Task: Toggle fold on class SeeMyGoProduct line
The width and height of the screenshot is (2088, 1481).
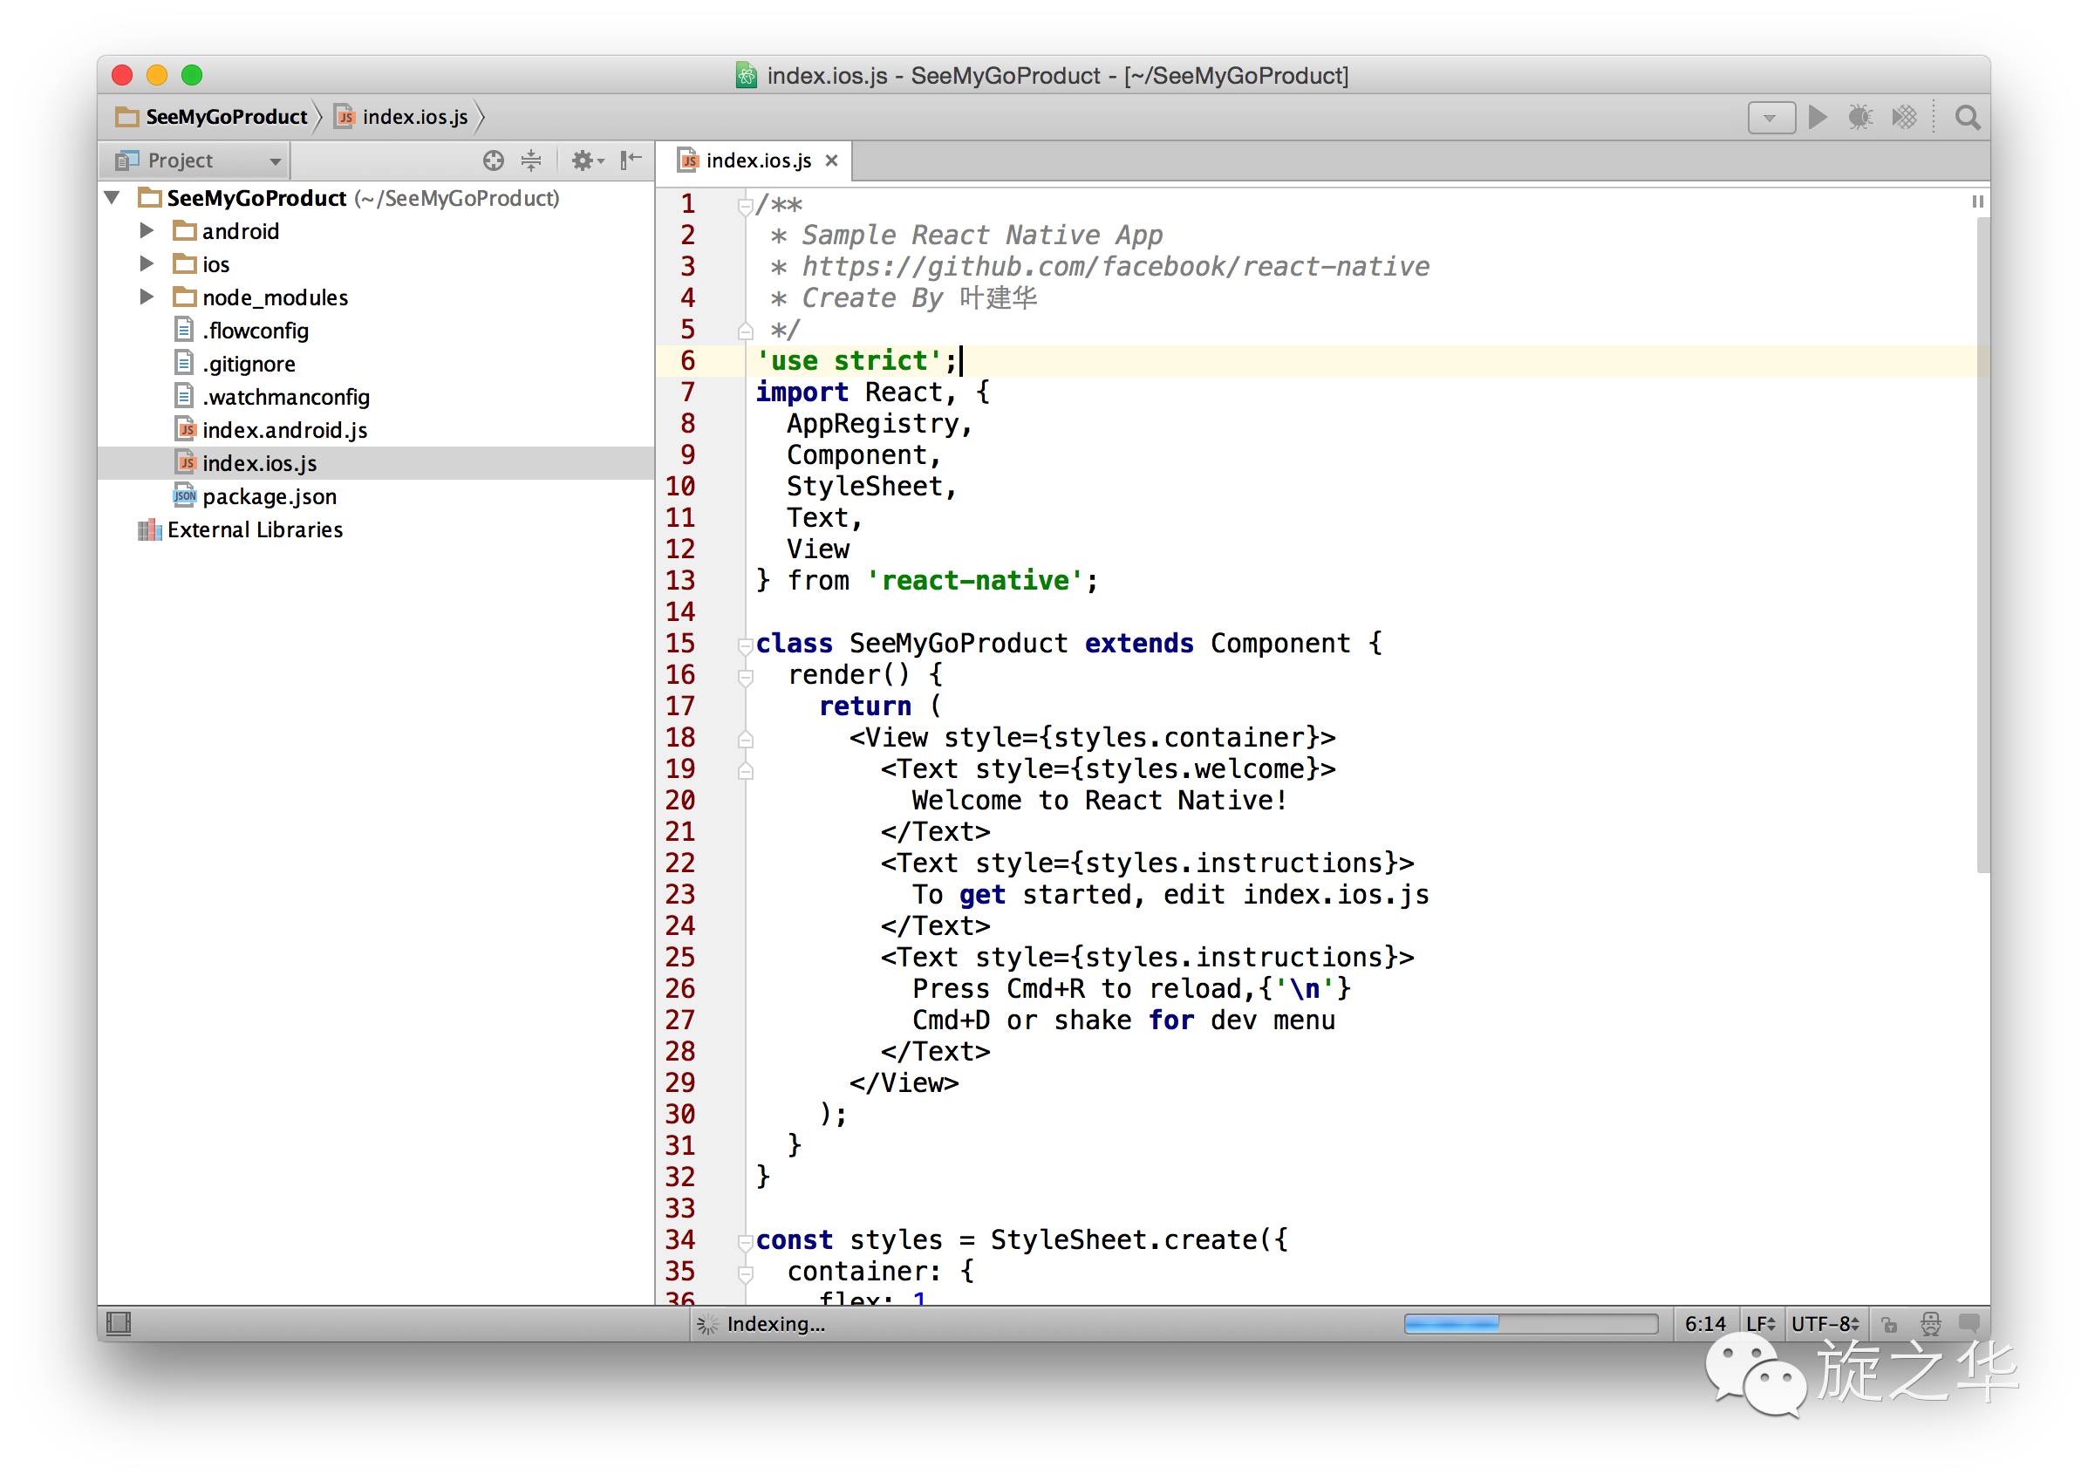Action: (745, 645)
